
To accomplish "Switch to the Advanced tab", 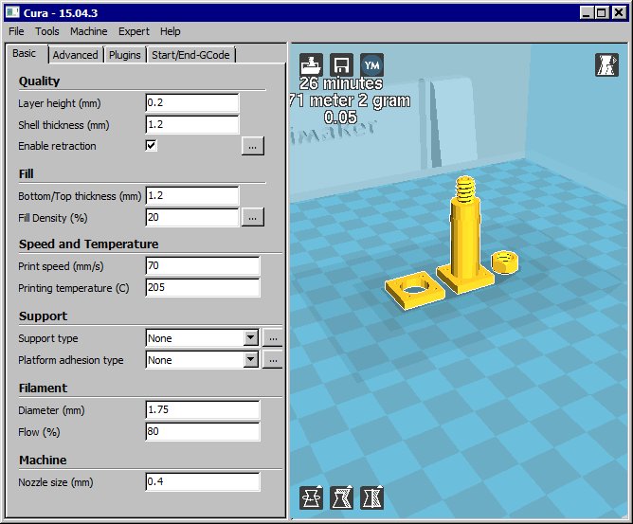I will (x=76, y=55).
